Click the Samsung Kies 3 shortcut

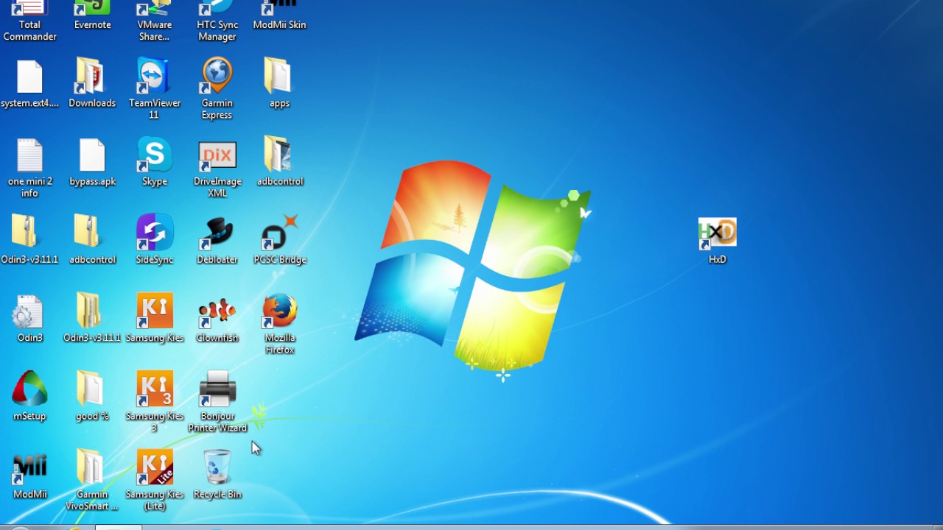[155, 402]
